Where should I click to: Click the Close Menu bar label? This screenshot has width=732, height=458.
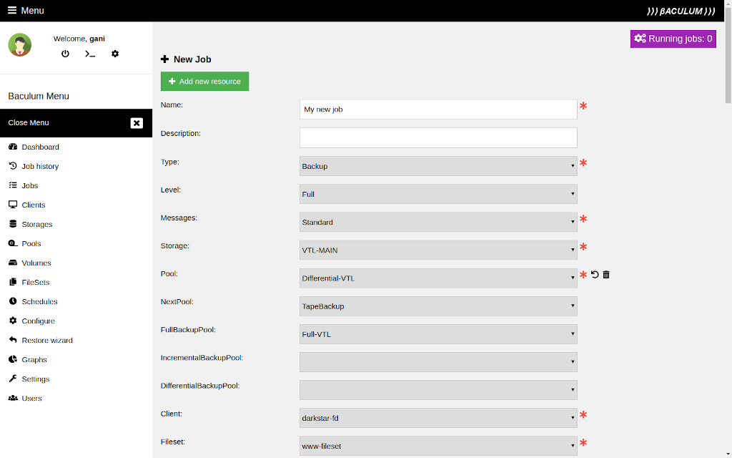tap(29, 122)
